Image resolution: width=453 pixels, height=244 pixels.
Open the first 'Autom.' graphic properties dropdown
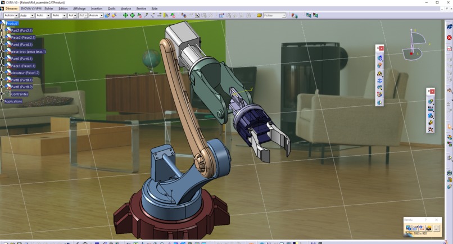click(11, 15)
